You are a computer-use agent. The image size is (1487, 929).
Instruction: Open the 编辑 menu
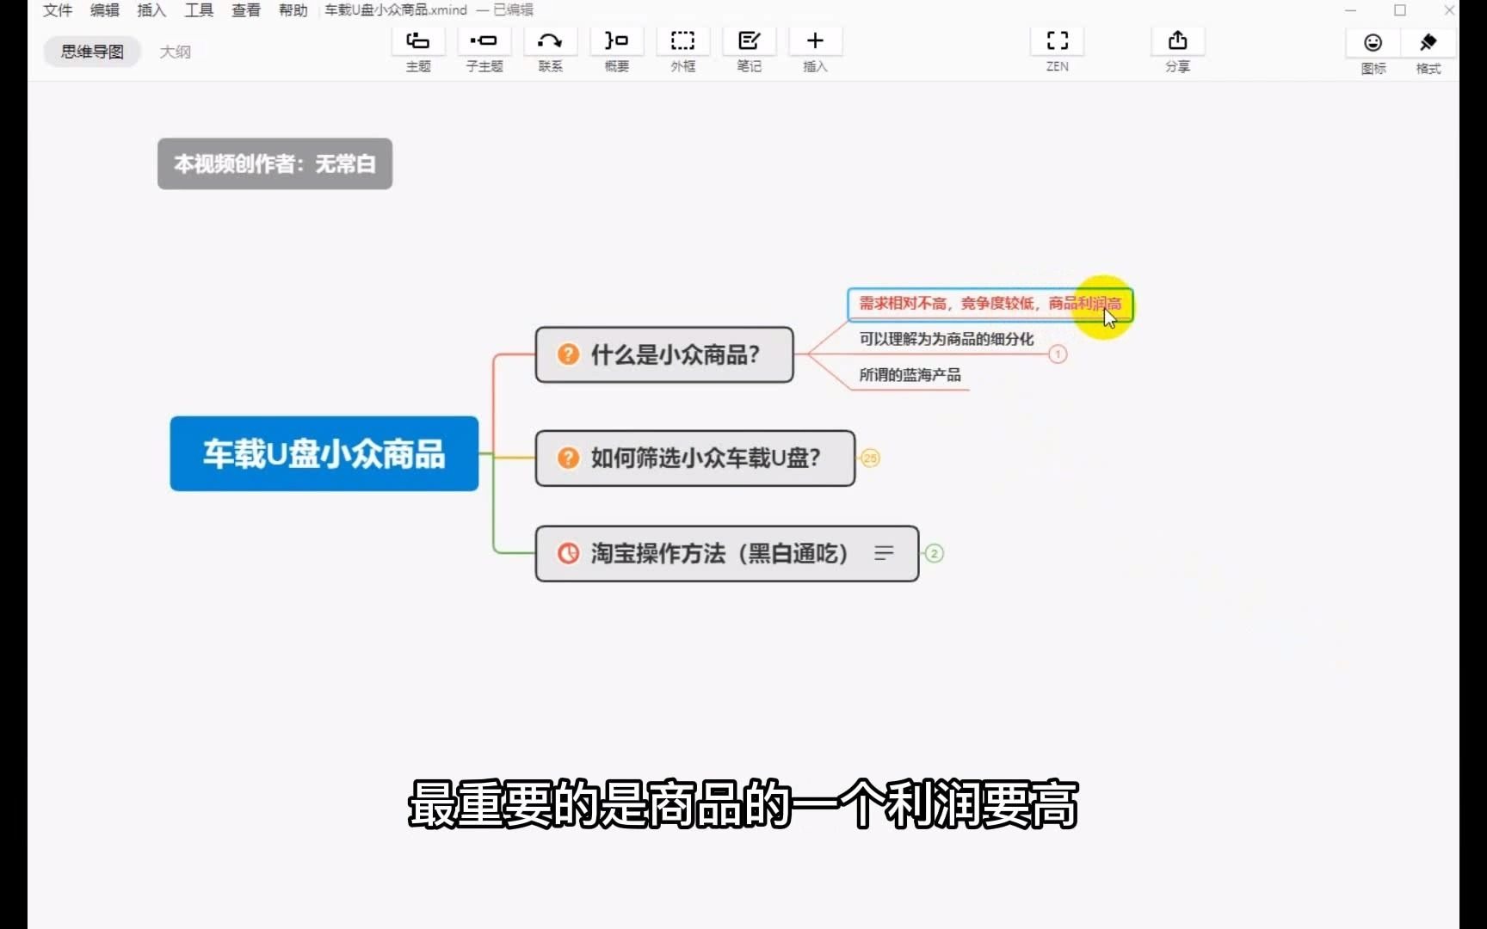pos(105,10)
